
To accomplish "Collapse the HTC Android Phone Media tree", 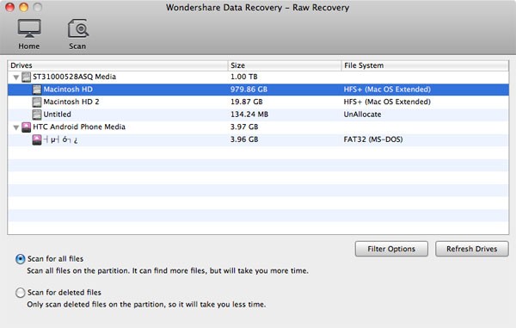I will coord(15,127).
